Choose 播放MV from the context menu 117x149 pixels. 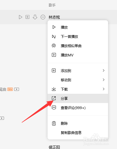coord(78,55)
